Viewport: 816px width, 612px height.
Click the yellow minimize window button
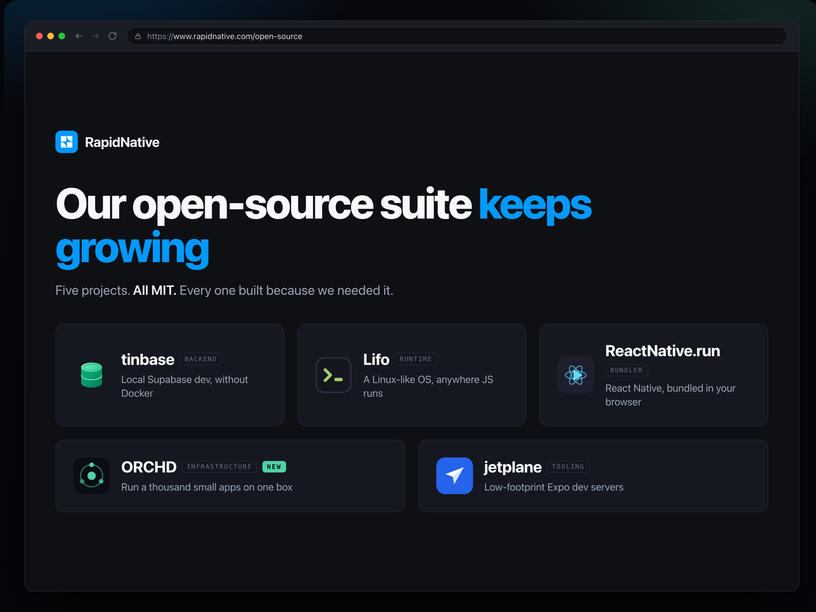pyautogui.click(x=51, y=36)
